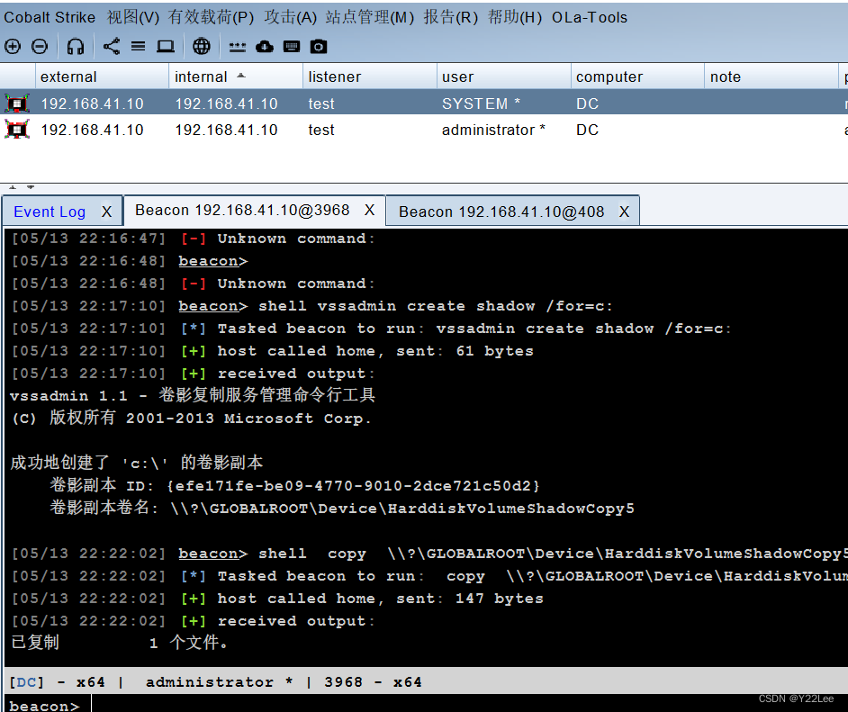
Task: Click the disconnect minus icon
Action: tap(40, 47)
